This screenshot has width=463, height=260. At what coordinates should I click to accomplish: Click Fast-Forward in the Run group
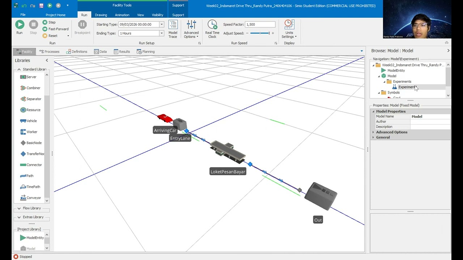point(55,29)
